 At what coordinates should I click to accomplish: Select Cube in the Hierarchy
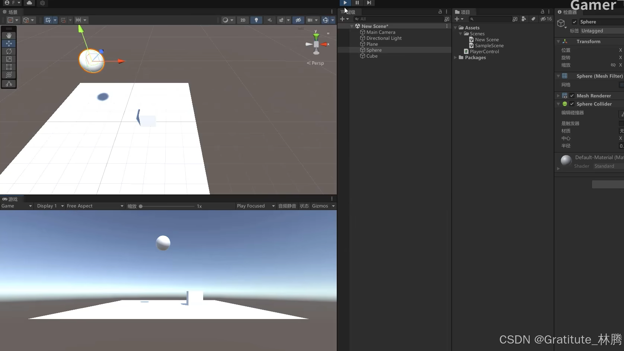point(371,56)
